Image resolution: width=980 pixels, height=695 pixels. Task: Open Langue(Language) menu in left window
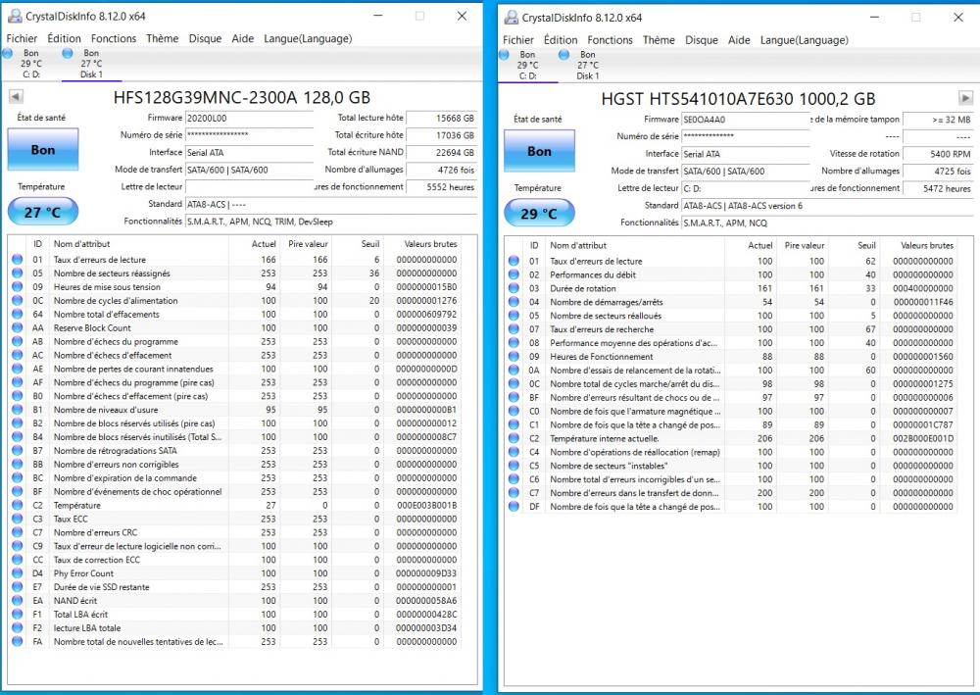tap(308, 39)
